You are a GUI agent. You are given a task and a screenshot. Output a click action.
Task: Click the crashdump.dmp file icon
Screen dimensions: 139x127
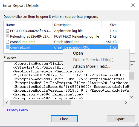click(7, 42)
